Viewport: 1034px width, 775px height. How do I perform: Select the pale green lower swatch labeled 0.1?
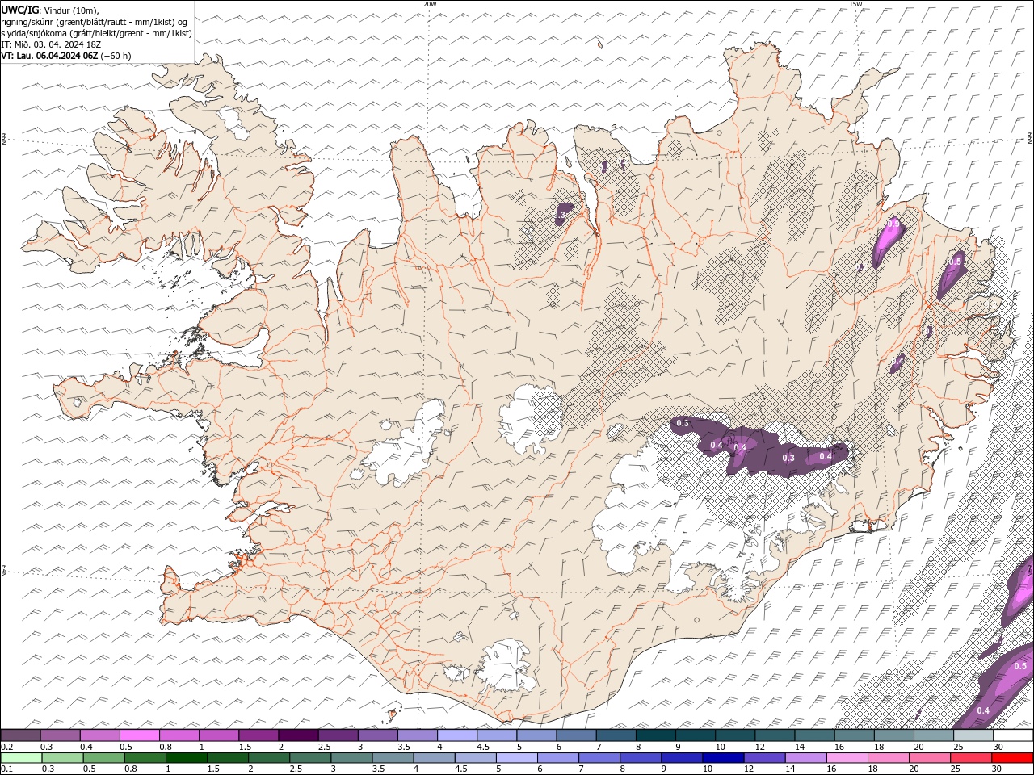coord(21,758)
